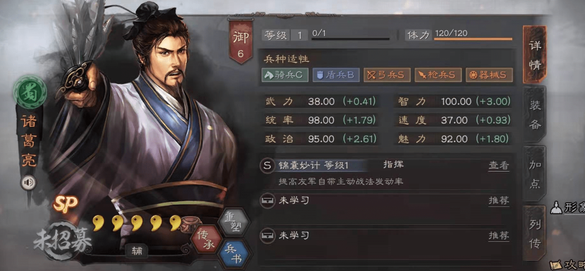This screenshot has height=271, width=585.
Task: Click the S rank skill circle icon
Action: point(267,165)
